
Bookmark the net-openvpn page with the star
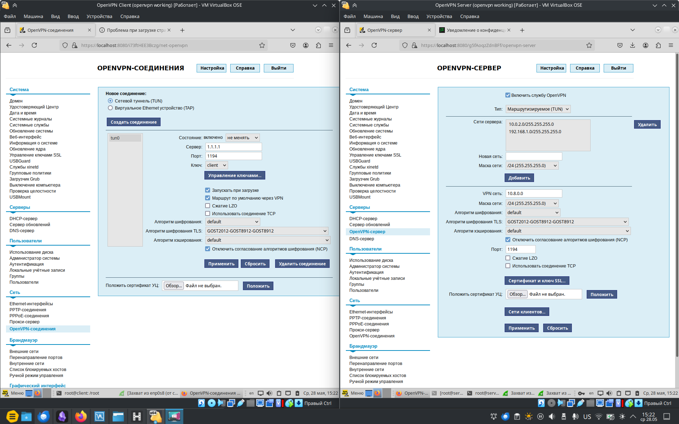tap(262, 45)
